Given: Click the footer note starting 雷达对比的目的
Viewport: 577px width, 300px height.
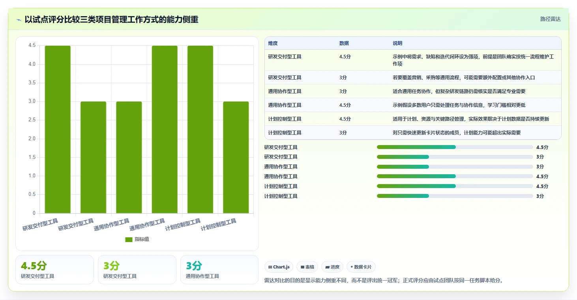Looking at the screenshot, I should (x=384, y=281).
